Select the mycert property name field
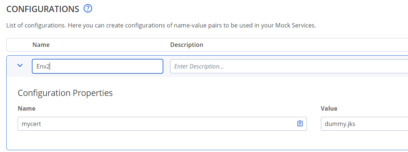 pos(162,124)
